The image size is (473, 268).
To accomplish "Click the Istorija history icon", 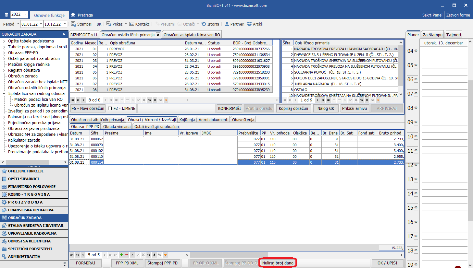I will 204,24.
